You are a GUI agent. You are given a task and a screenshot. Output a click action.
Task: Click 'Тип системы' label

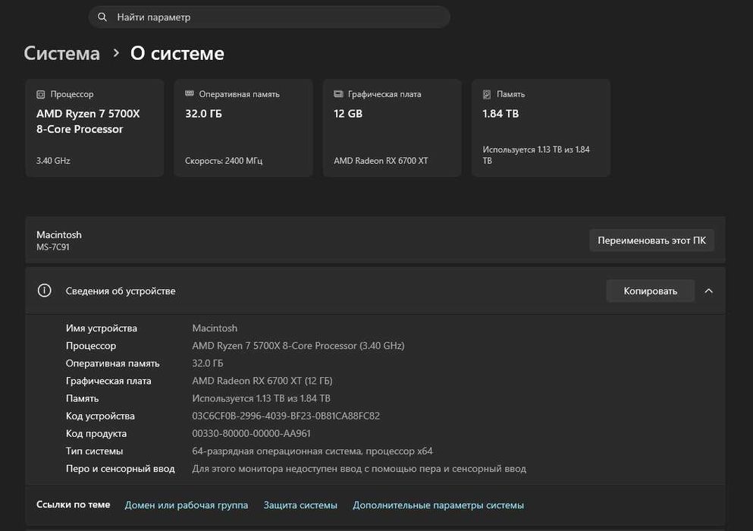tap(94, 451)
